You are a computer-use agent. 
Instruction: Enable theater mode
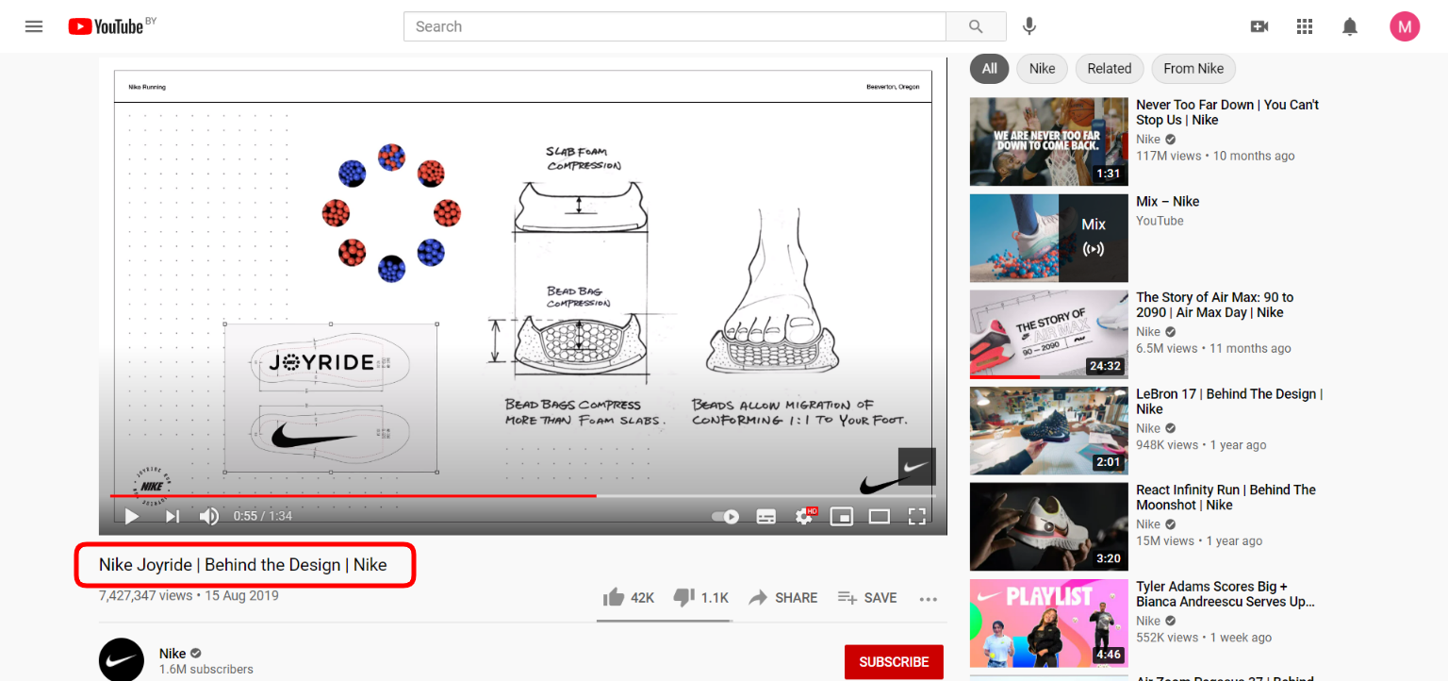click(x=880, y=516)
